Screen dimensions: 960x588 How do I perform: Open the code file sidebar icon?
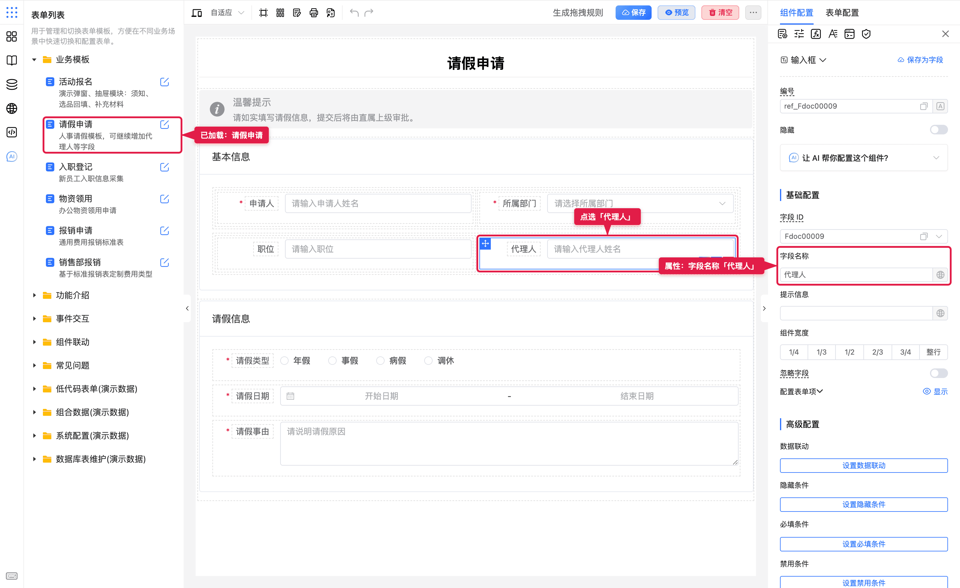pyautogui.click(x=12, y=133)
